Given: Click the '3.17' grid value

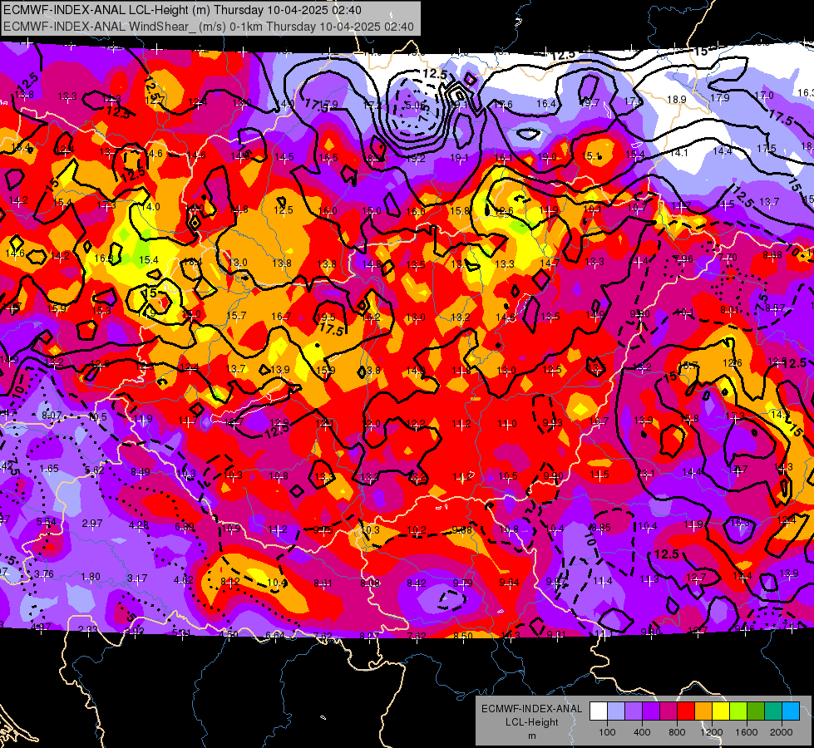Looking at the screenshot, I should click(x=137, y=578).
